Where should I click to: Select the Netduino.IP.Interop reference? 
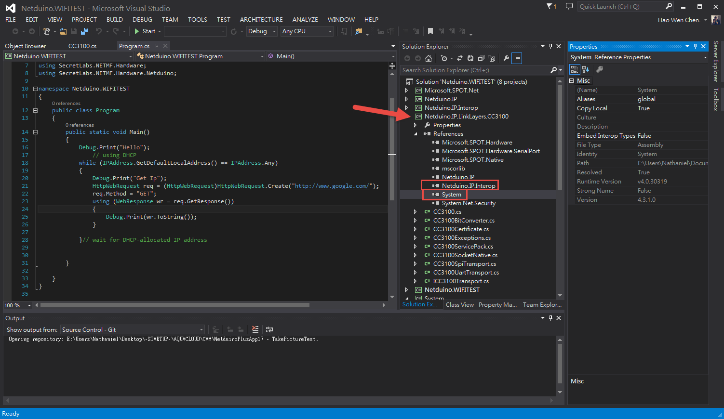pyautogui.click(x=469, y=186)
